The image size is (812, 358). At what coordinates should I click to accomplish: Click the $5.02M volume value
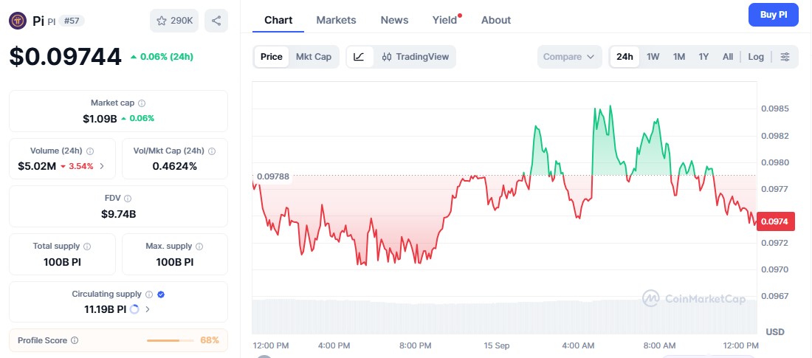[x=37, y=166]
